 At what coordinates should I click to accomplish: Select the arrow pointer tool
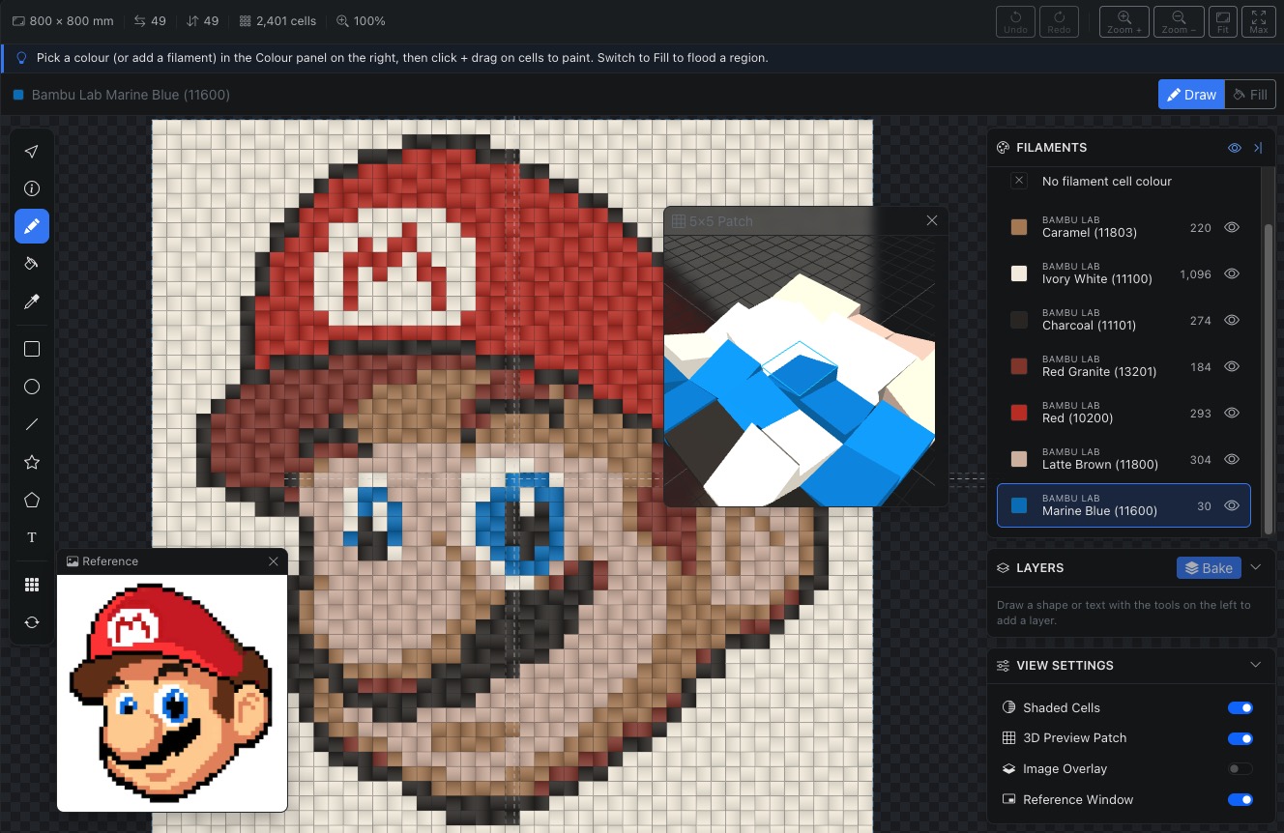32,152
